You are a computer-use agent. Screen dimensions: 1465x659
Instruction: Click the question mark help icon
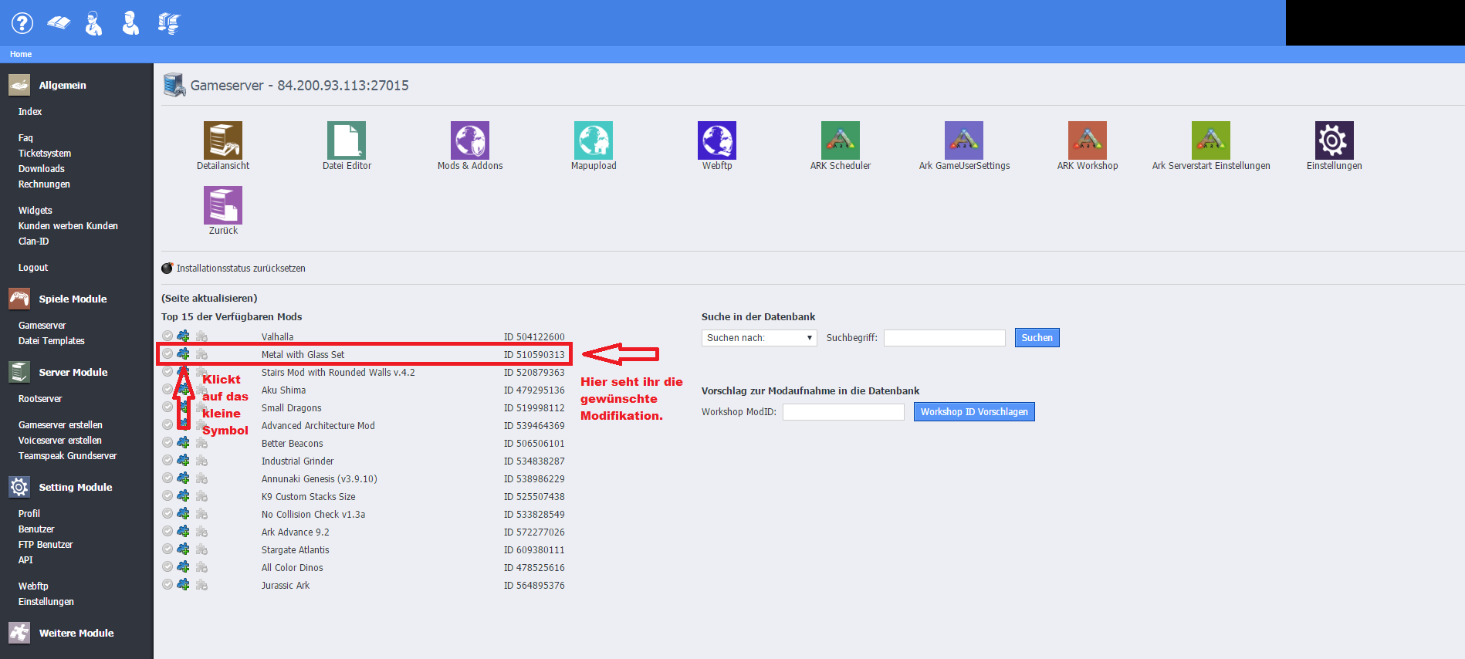tap(22, 23)
